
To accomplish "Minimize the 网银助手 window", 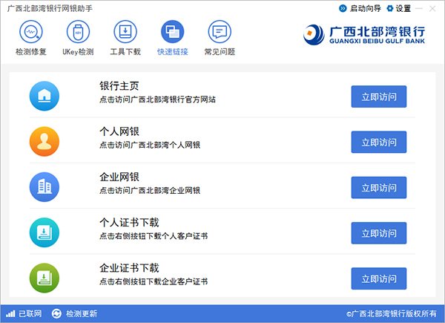I will click(x=419, y=8).
